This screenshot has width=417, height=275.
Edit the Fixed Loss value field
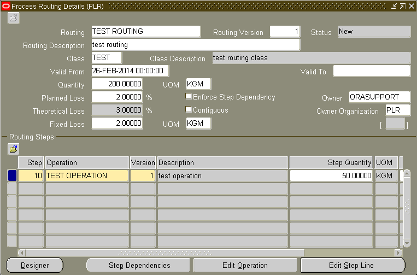point(117,123)
